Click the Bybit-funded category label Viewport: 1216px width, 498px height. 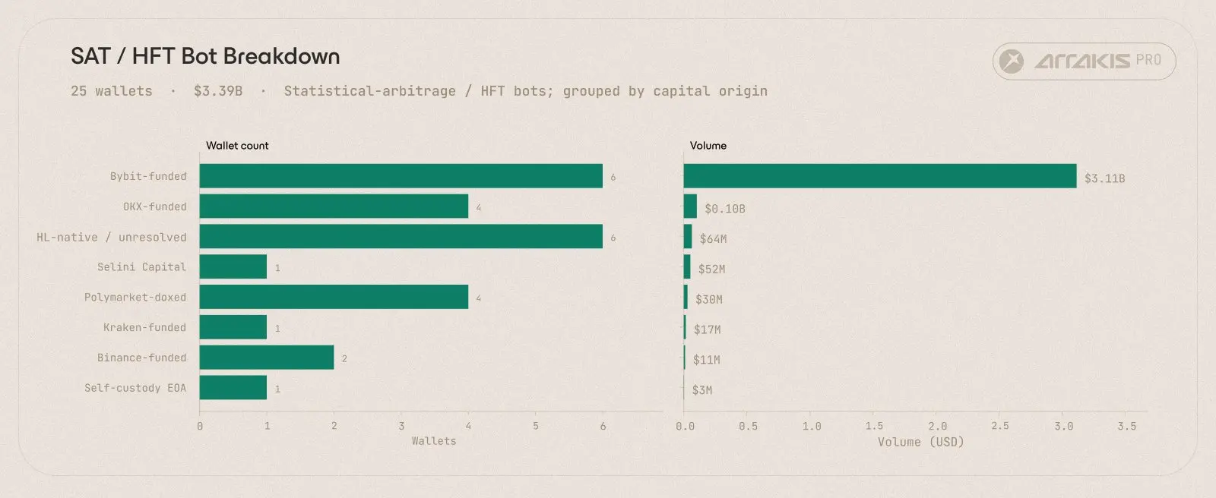[x=148, y=176]
